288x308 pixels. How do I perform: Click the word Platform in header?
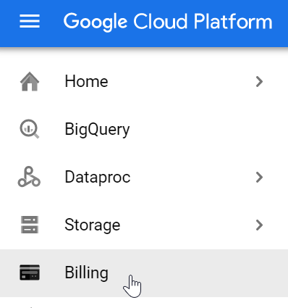point(233,21)
